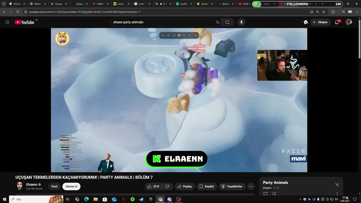Open Epic Games Launcher from taskbar
The image size is (361, 203).
click(x=151, y=199)
